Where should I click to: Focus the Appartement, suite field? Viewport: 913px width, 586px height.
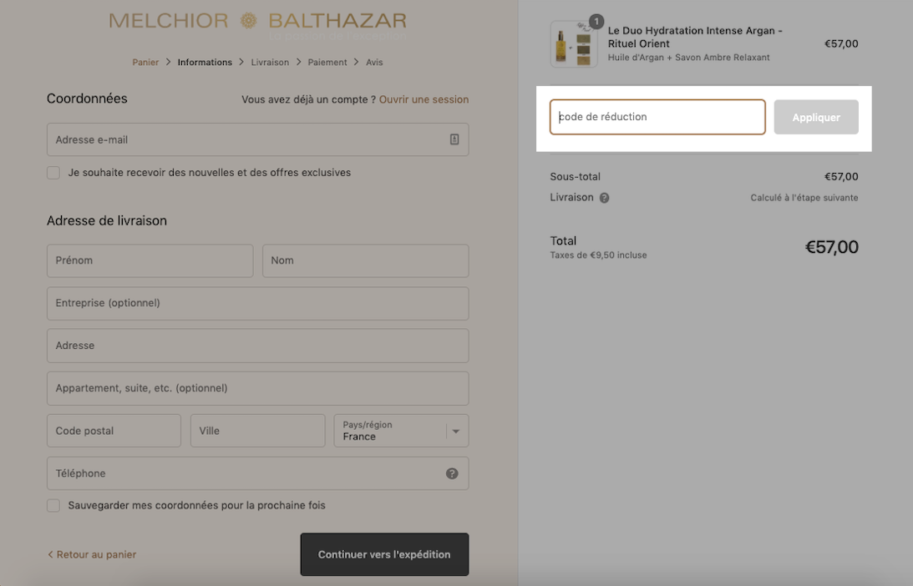258,388
